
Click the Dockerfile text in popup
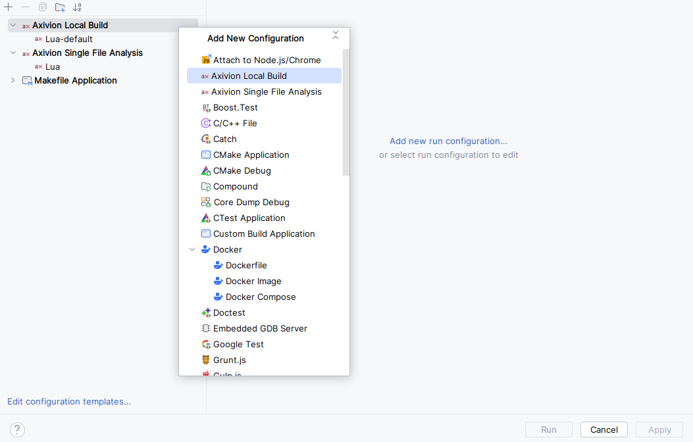[246, 265]
